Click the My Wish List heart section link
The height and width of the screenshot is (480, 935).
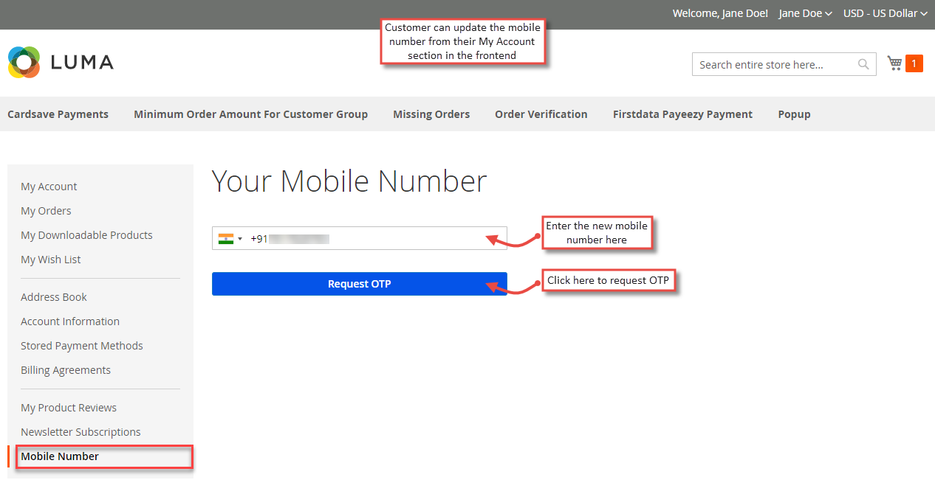tap(50, 259)
